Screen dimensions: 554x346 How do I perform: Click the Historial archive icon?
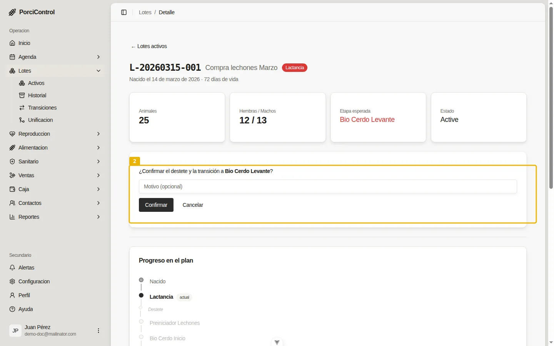[22, 95]
